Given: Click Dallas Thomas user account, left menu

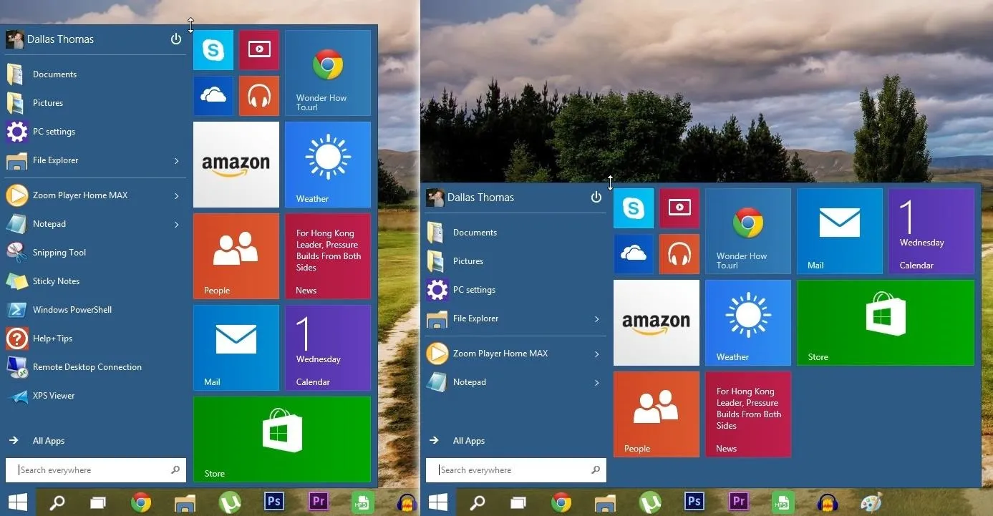Looking at the screenshot, I should 50,39.
